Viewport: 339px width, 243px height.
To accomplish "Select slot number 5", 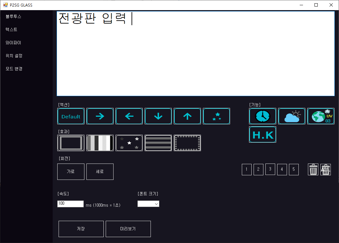I will 294,169.
